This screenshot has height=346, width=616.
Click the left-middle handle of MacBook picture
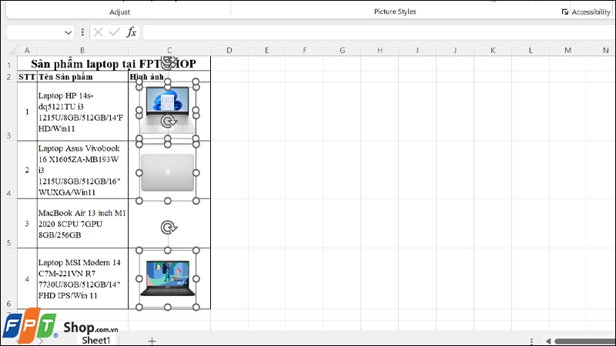pos(139,172)
